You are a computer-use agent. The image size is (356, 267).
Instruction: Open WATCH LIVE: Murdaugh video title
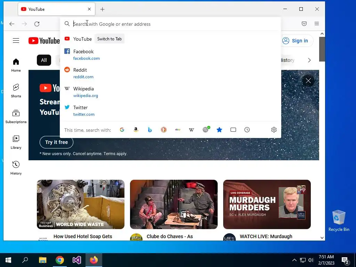[x=266, y=236]
